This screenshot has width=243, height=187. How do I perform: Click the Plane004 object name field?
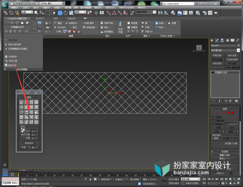(223, 45)
